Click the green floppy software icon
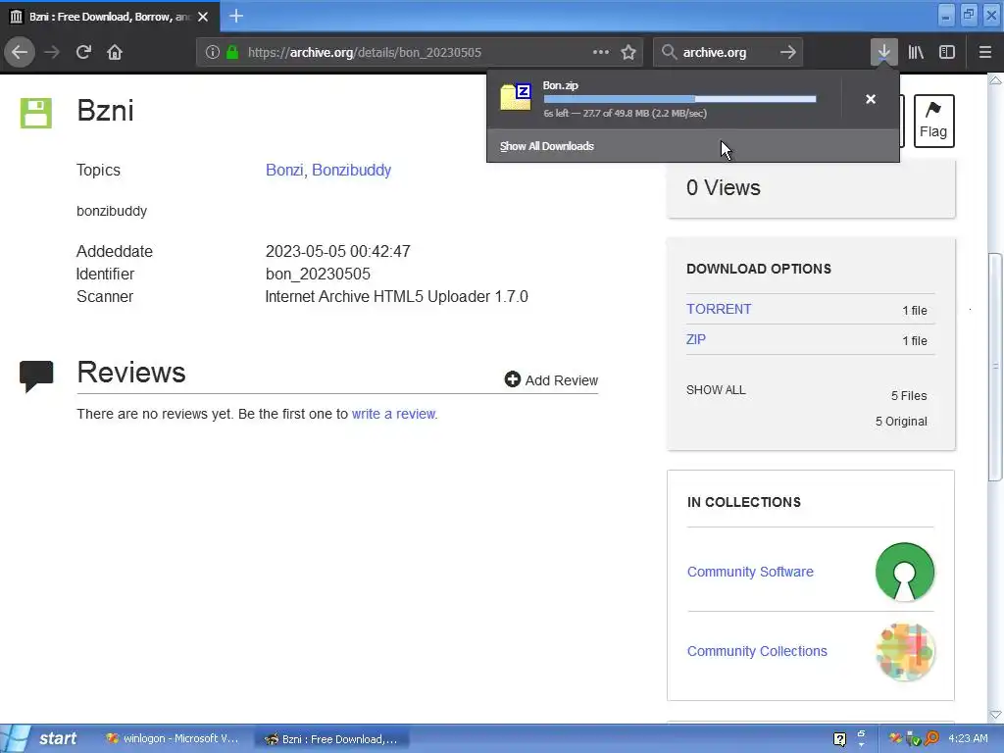 tap(36, 114)
